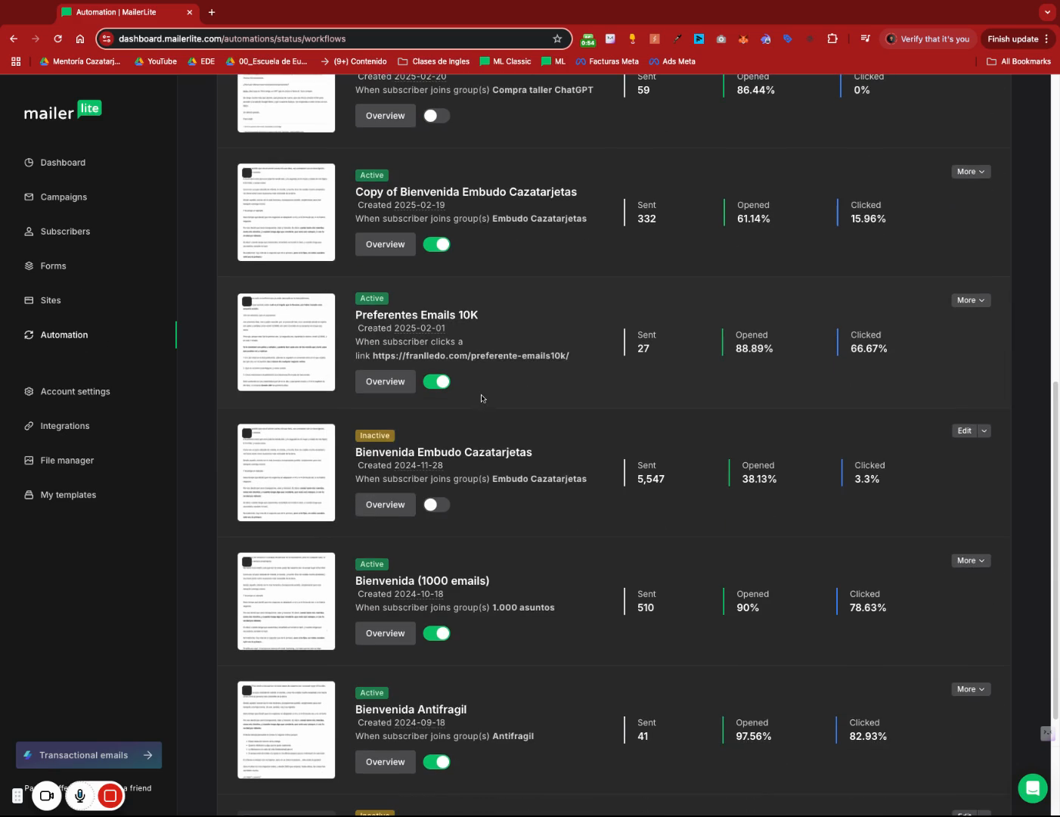Open Copy of Bienvenida Embudo Cazatarjetas thumbnail
This screenshot has width=1060, height=817.
coord(286,212)
